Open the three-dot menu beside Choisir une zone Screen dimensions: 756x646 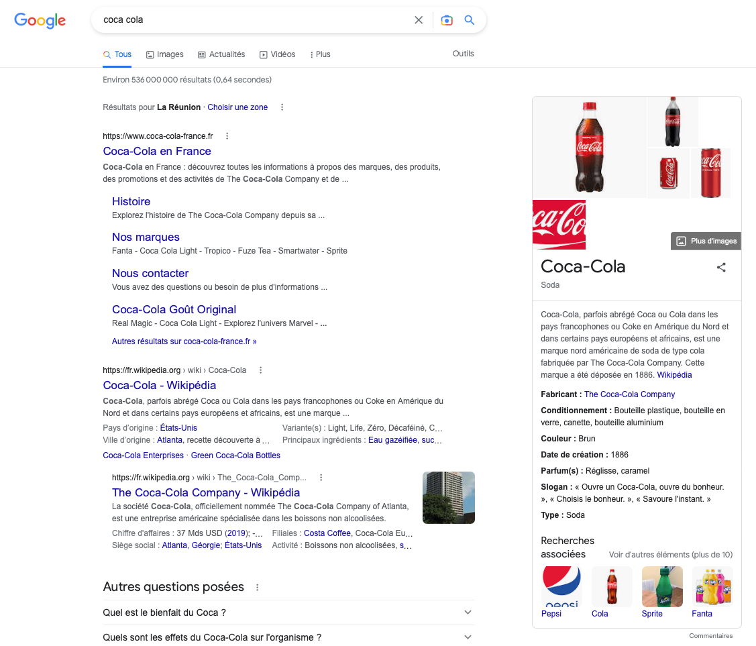tap(282, 107)
